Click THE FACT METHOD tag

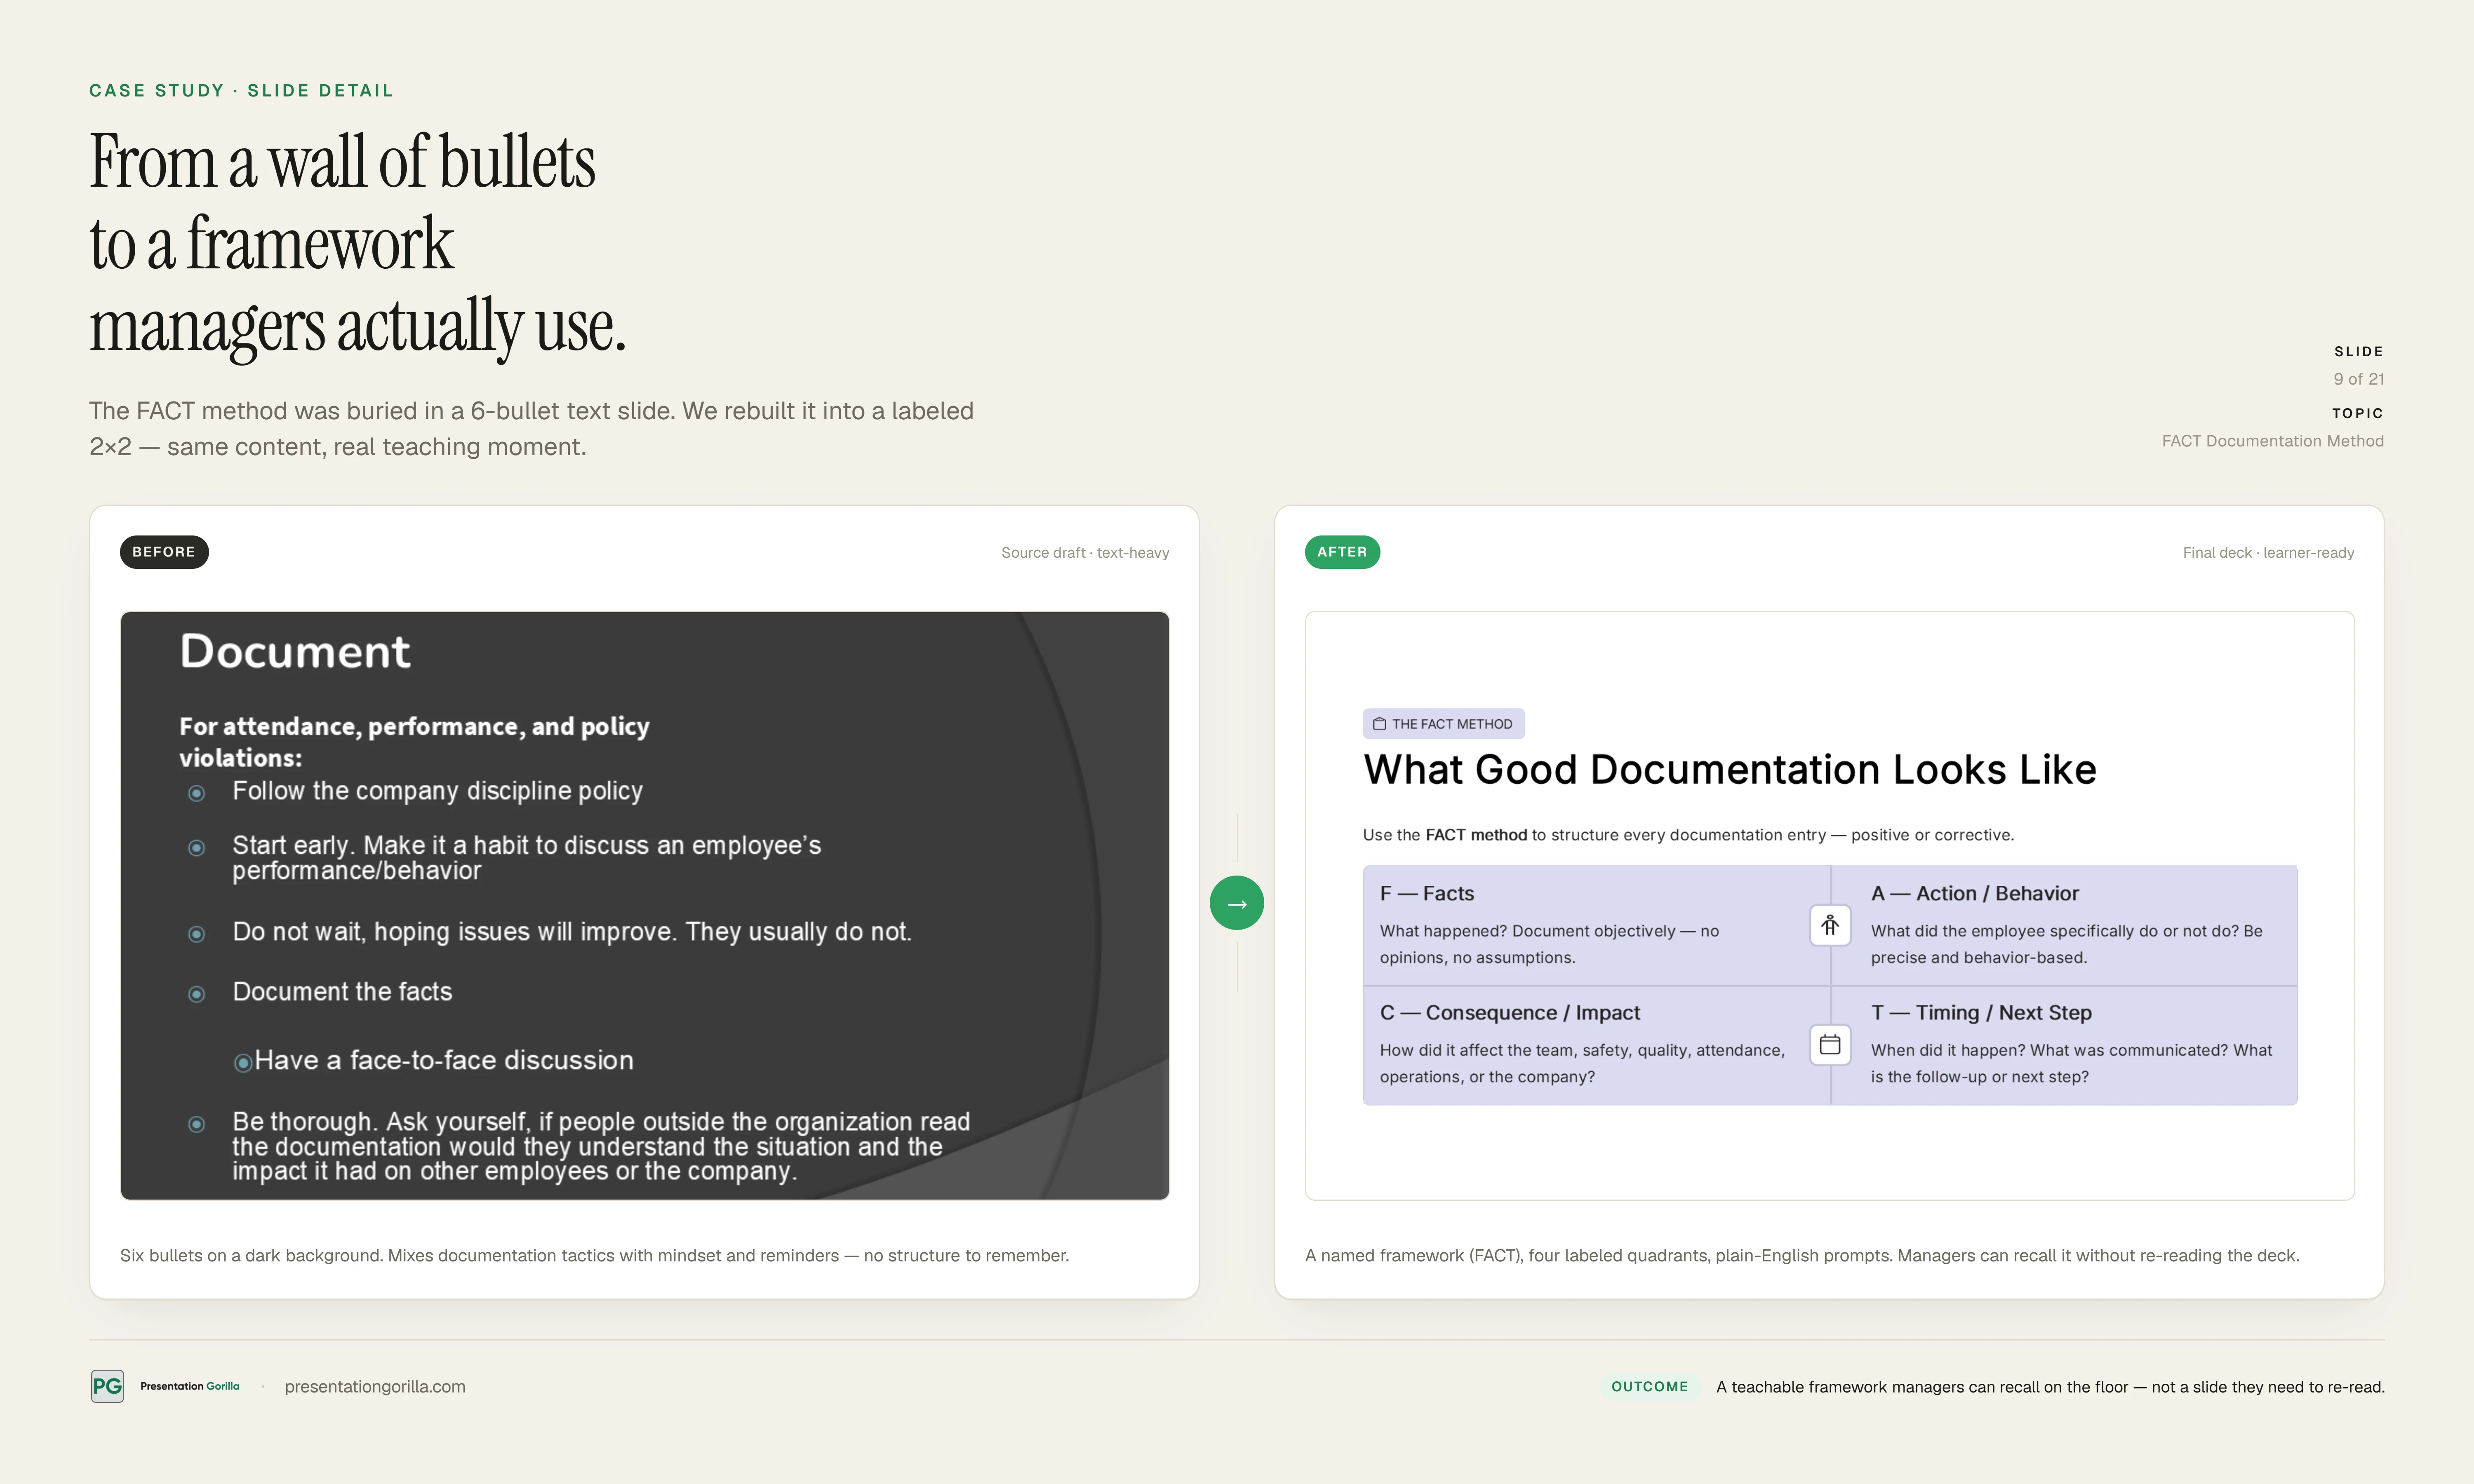(1443, 724)
